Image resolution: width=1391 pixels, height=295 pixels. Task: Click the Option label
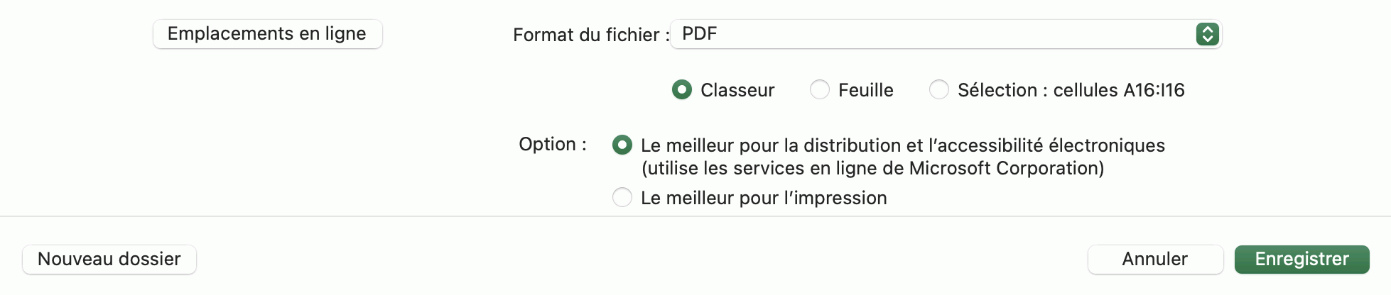tap(552, 144)
